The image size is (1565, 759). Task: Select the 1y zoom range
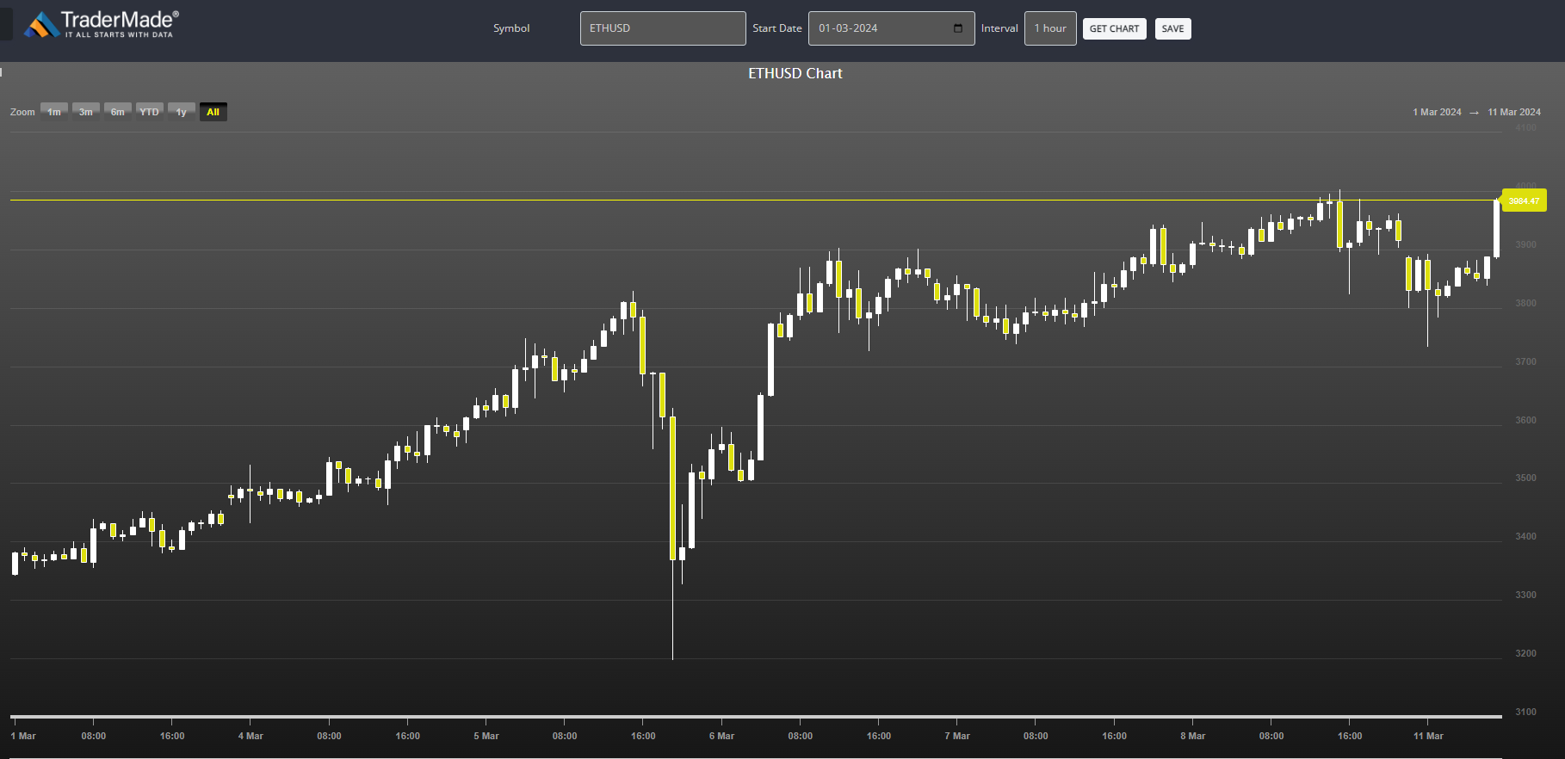[x=182, y=112]
